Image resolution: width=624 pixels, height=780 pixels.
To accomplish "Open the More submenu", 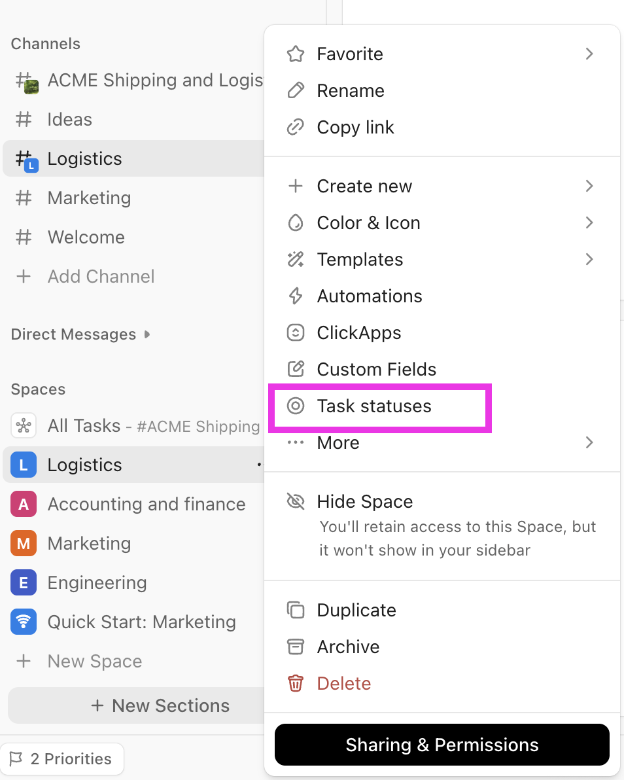I will [x=588, y=442].
